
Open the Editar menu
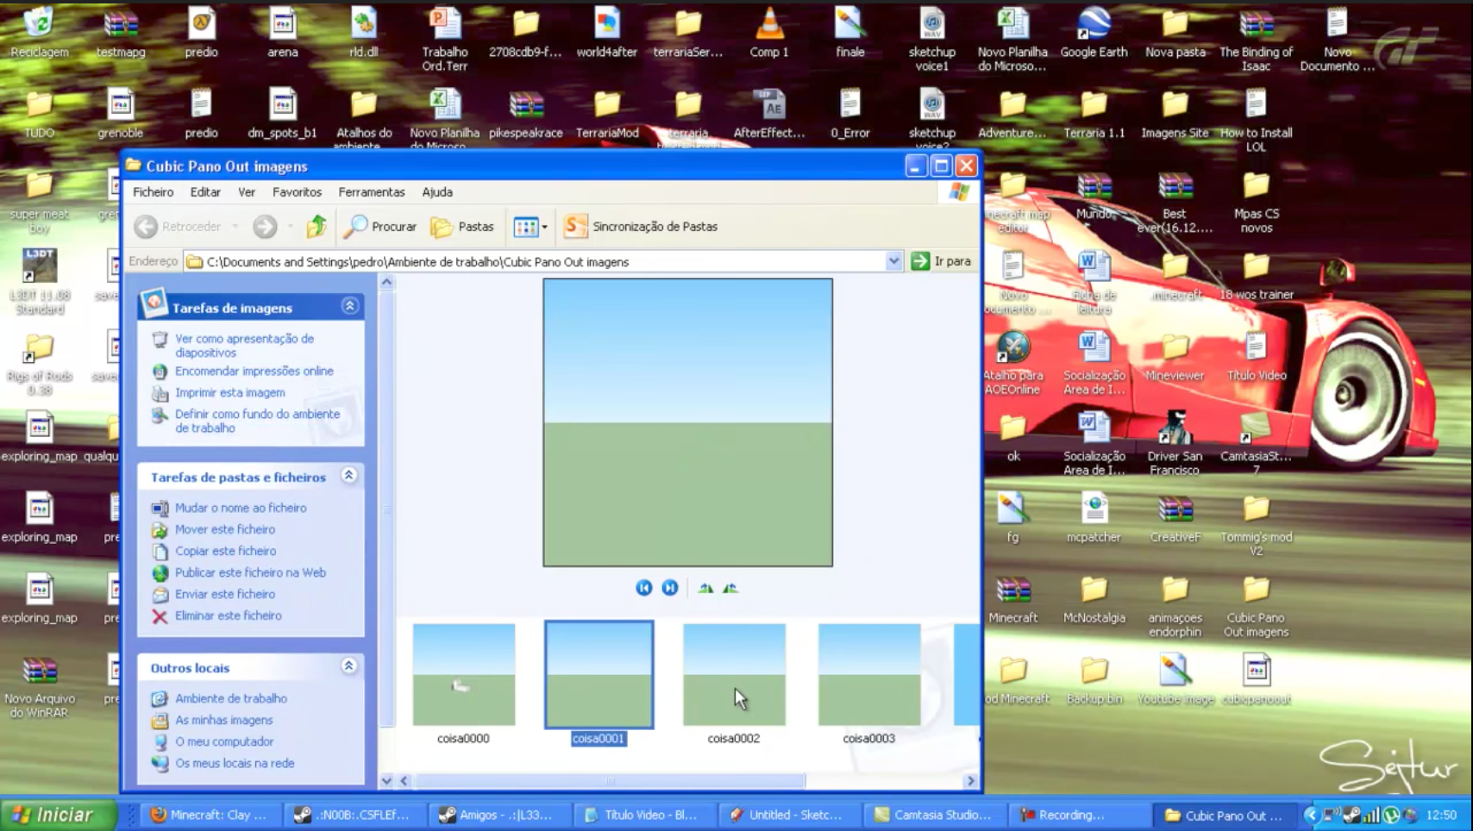tap(205, 192)
